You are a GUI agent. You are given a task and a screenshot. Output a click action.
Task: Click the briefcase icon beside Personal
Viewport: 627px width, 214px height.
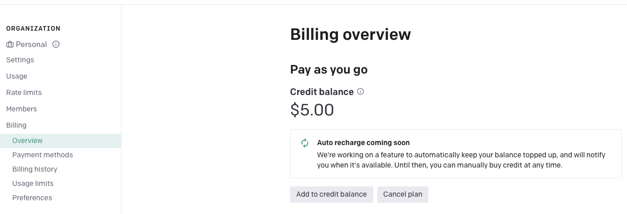tap(10, 44)
